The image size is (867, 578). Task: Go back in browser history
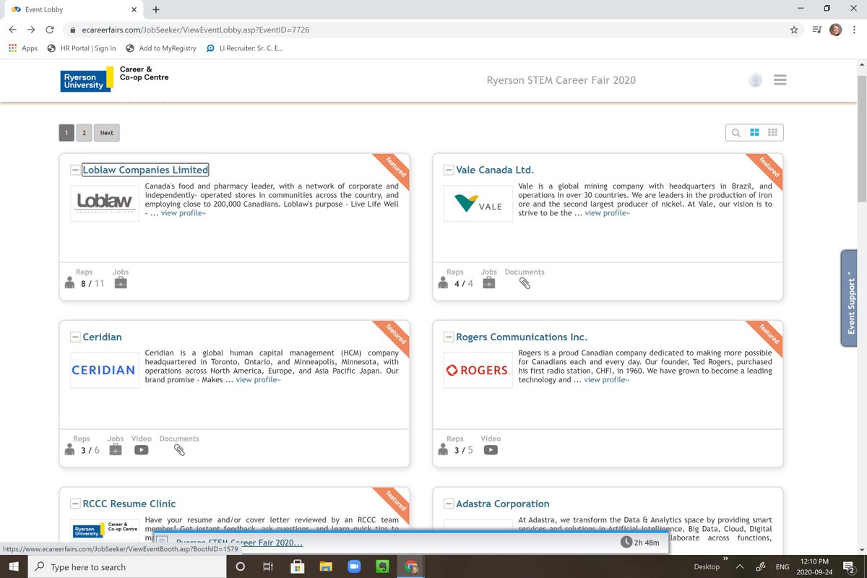(x=12, y=30)
